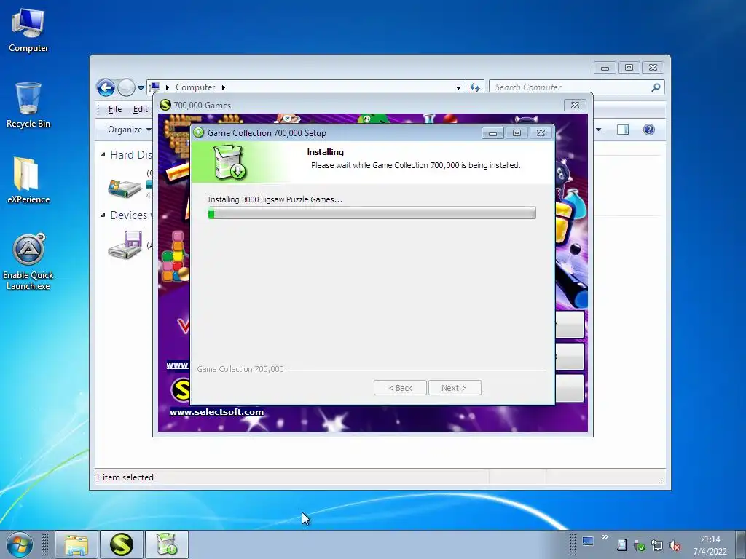Select the floppy disk drive icon
The image size is (746, 559).
[x=125, y=245]
